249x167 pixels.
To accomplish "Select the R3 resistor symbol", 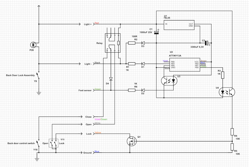I will click(223, 75).
